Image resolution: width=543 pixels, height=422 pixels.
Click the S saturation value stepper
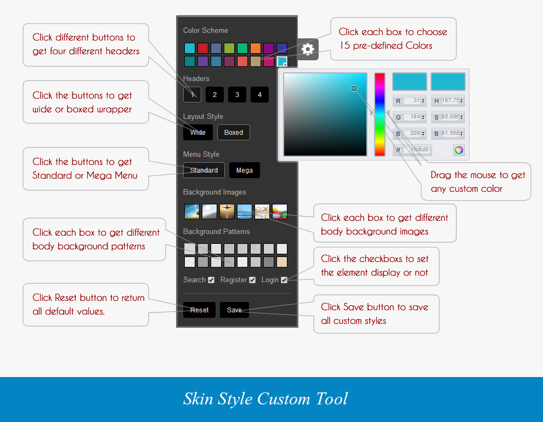tap(462, 117)
